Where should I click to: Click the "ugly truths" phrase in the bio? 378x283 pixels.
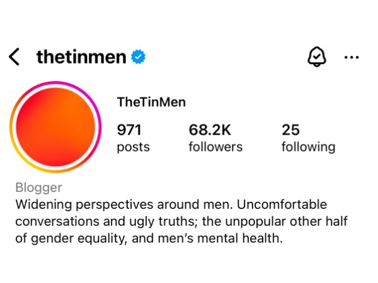click(162, 221)
